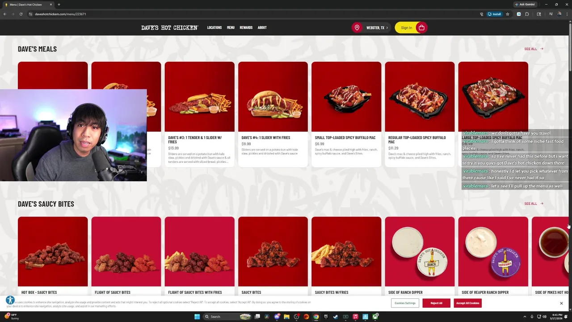Click the volume icon in system tray

545,317
